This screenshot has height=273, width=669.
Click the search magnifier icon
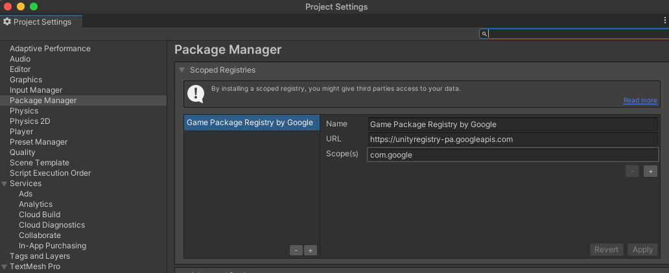pos(484,34)
